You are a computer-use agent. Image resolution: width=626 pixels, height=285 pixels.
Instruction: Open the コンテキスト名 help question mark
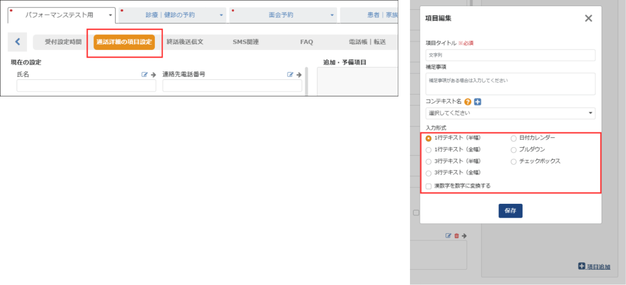tap(468, 102)
